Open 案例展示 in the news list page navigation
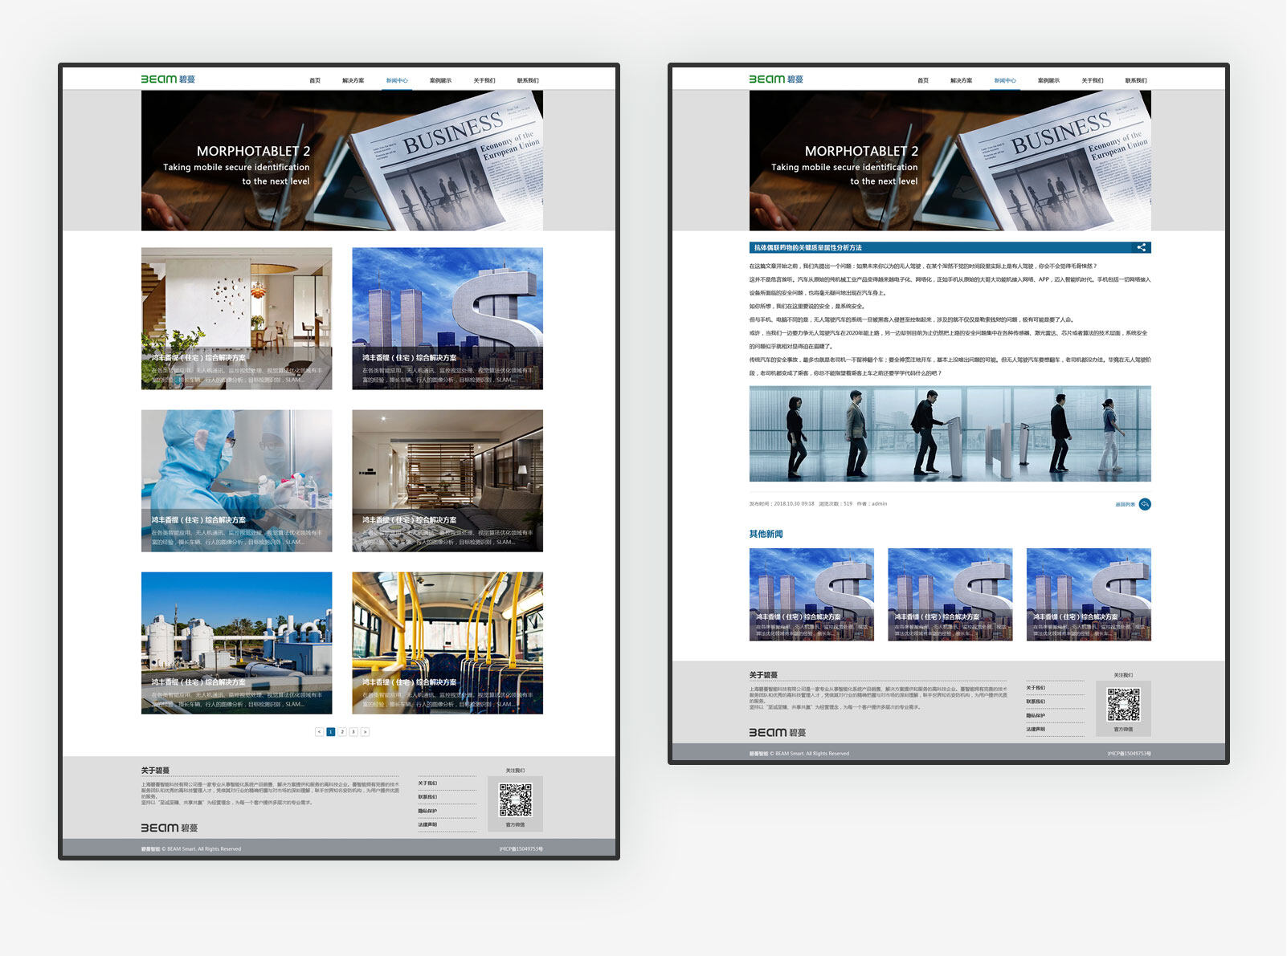The width and height of the screenshot is (1287, 956). point(440,80)
